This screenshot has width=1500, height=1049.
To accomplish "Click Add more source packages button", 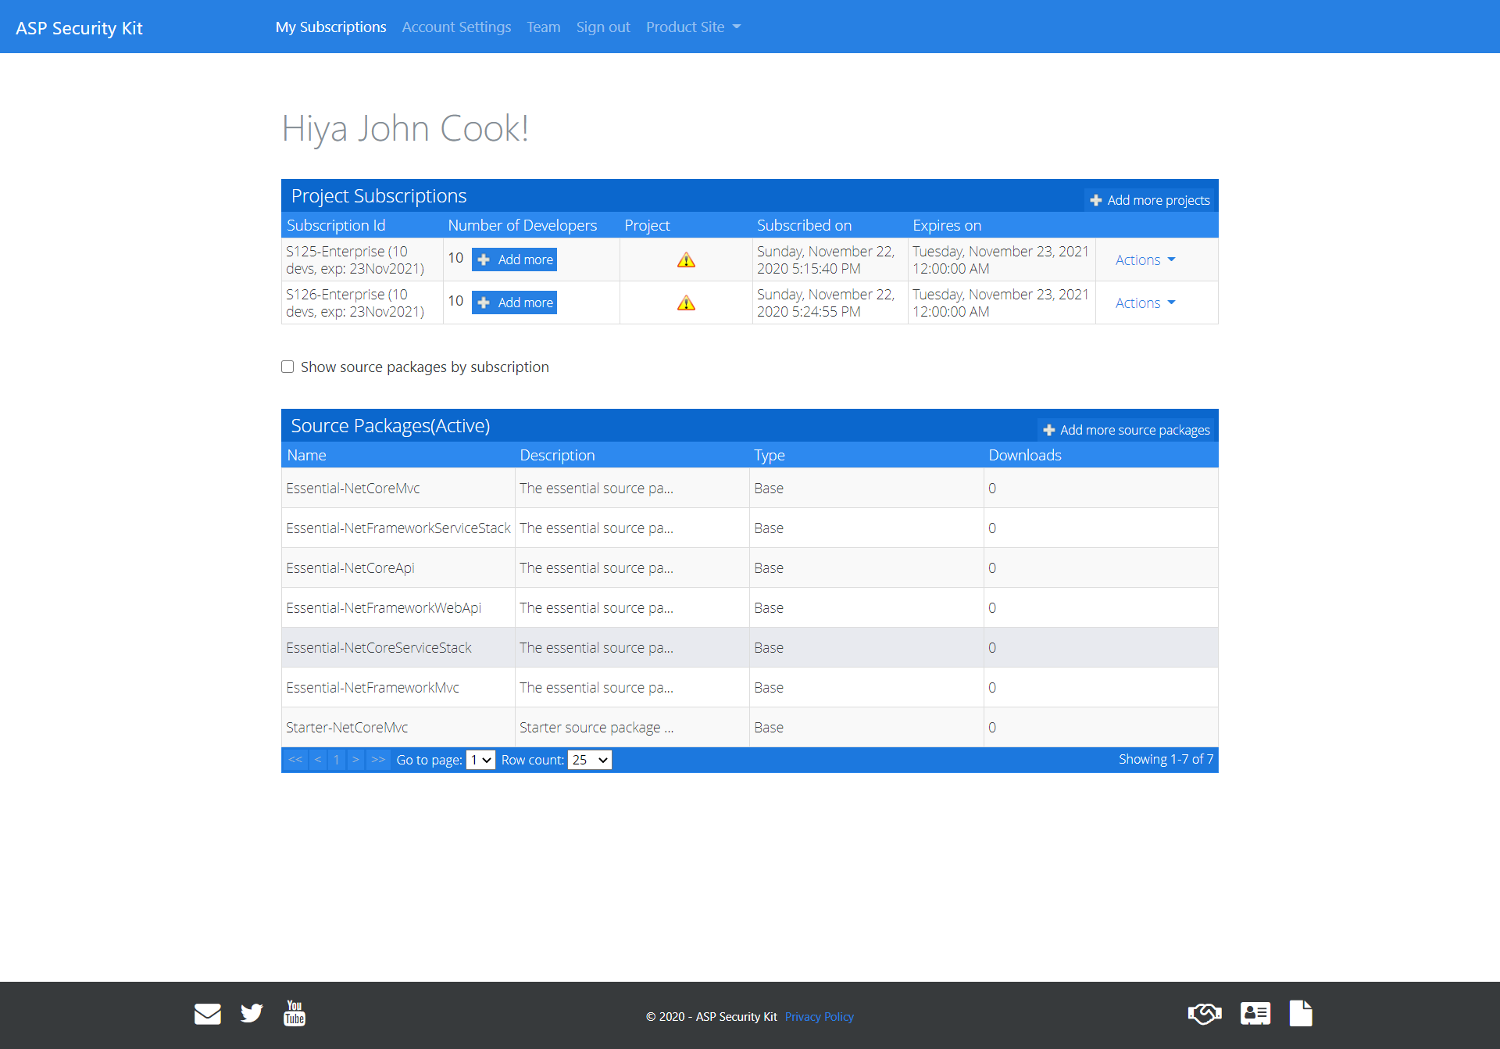I will (1127, 430).
